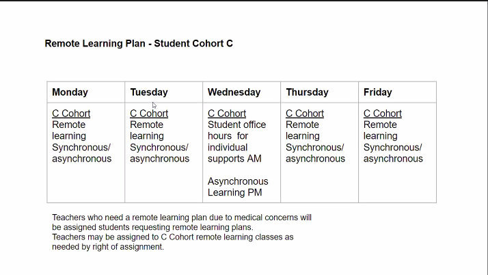Click 'Synchronous/ asynchronous' text in Monday cell
The width and height of the screenshot is (488, 275).
(x=81, y=153)
